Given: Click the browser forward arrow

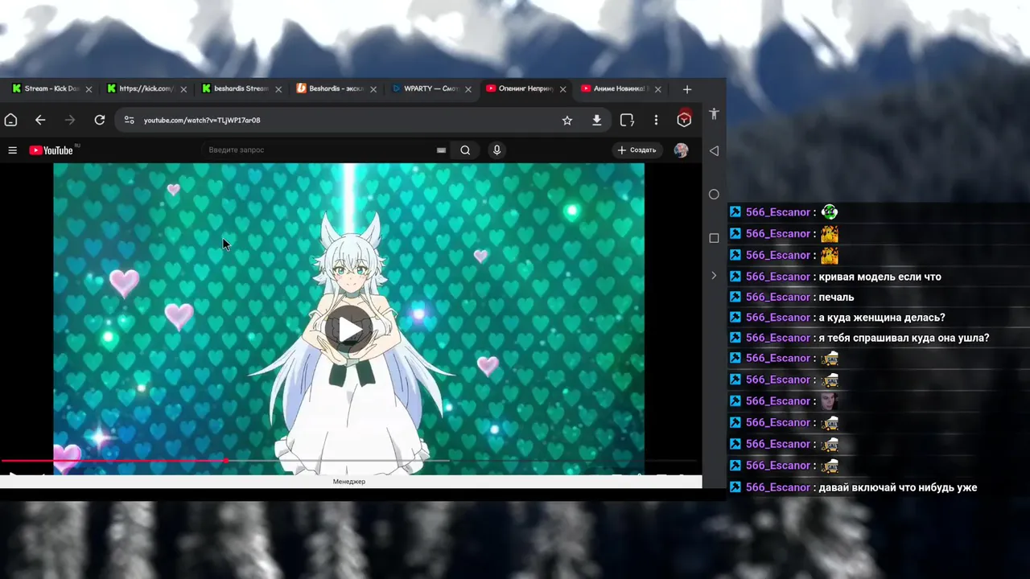Looking at the screenshot, I should 70,120.
